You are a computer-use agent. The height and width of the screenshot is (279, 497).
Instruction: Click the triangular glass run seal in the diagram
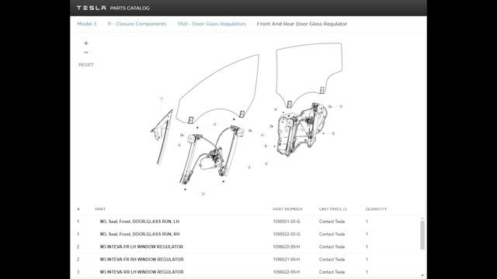pyautogui.click(x=162, y=136)
